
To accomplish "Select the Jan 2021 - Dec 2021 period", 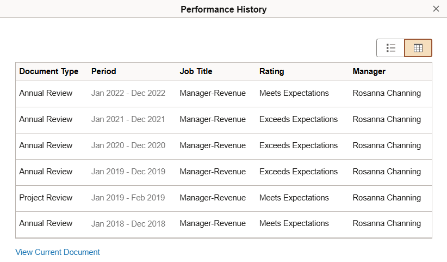I will [128, 119].
